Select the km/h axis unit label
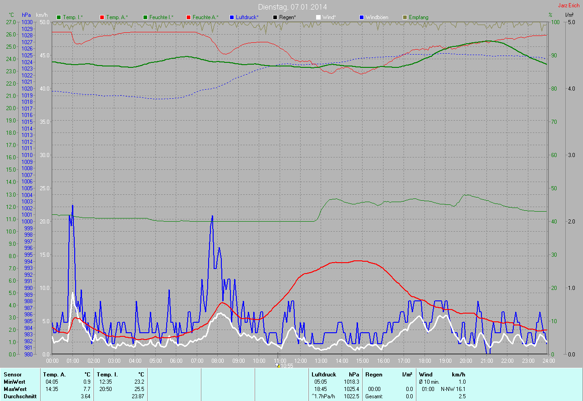 [x=42, y=15]
